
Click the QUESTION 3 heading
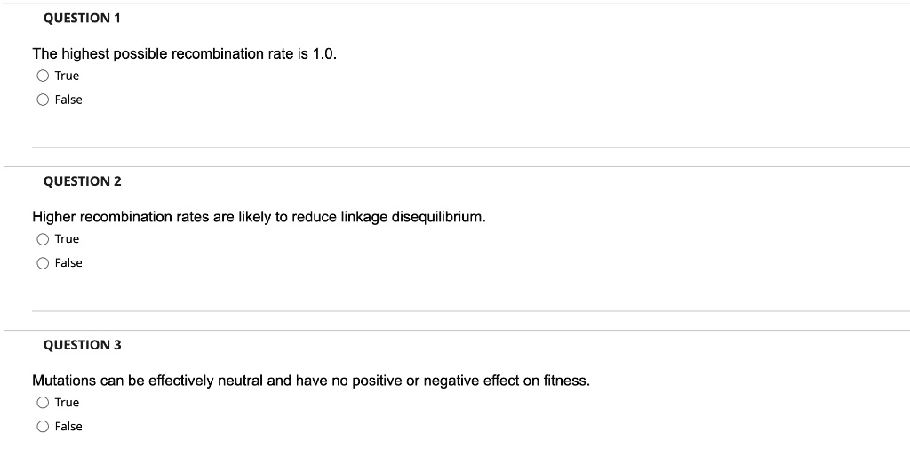(83, 345)
